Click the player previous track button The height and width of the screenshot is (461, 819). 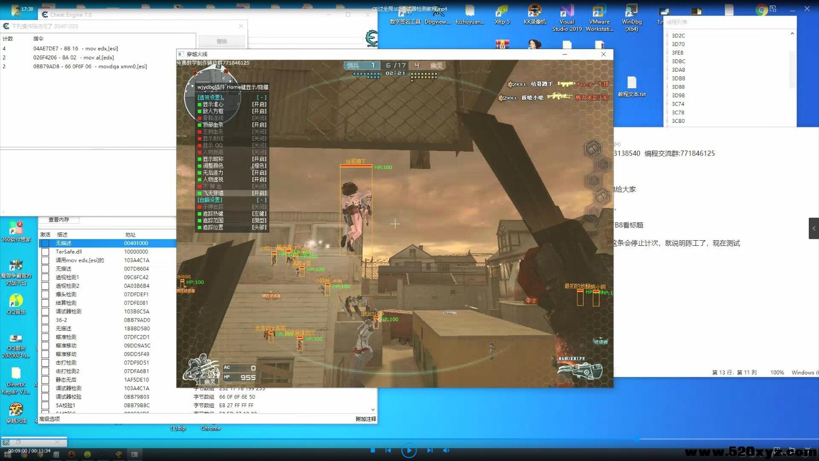click(388, 450)
